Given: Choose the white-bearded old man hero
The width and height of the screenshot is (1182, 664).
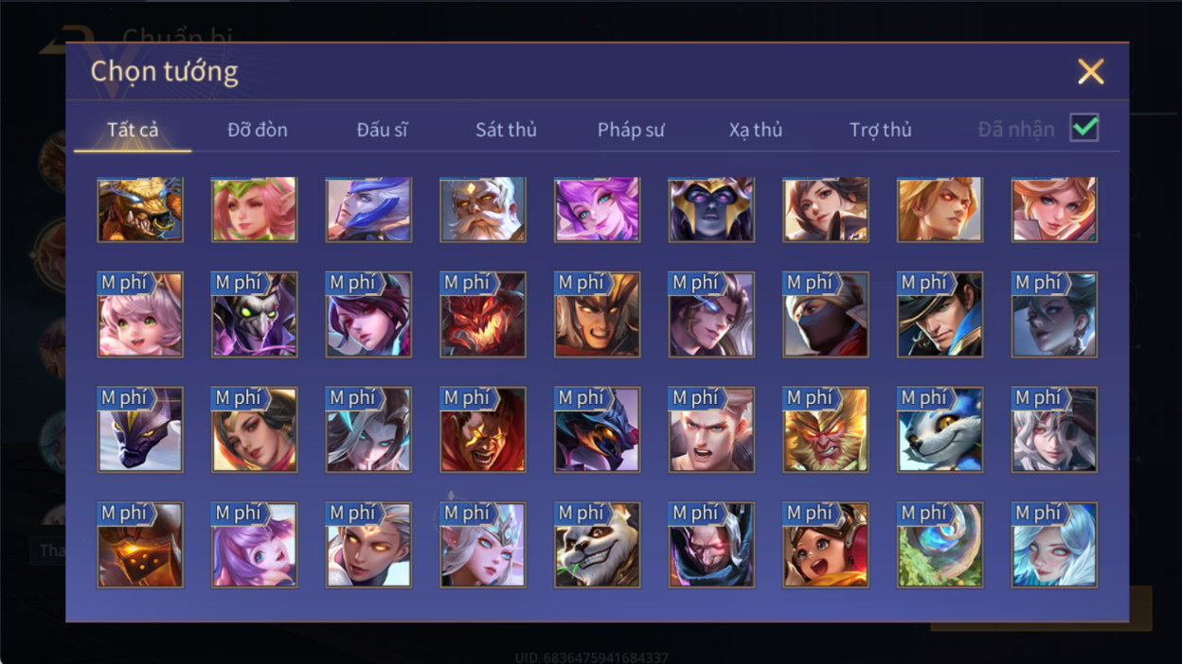Looking at the screenshot, I should point(483,209).
